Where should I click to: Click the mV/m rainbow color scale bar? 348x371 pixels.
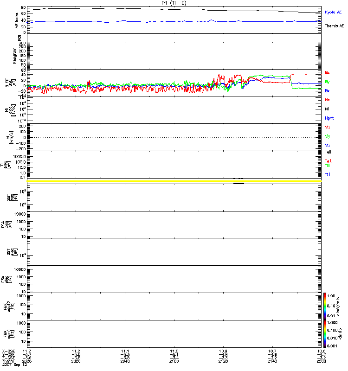[325, 306]
